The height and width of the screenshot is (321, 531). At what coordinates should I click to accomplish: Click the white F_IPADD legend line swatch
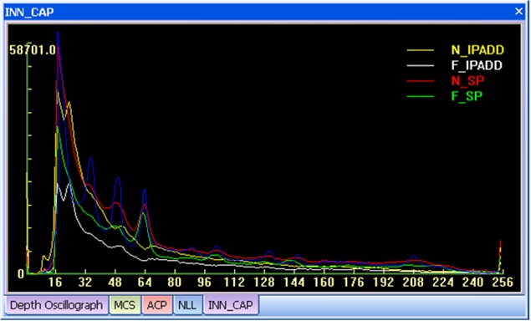point(421,66)
